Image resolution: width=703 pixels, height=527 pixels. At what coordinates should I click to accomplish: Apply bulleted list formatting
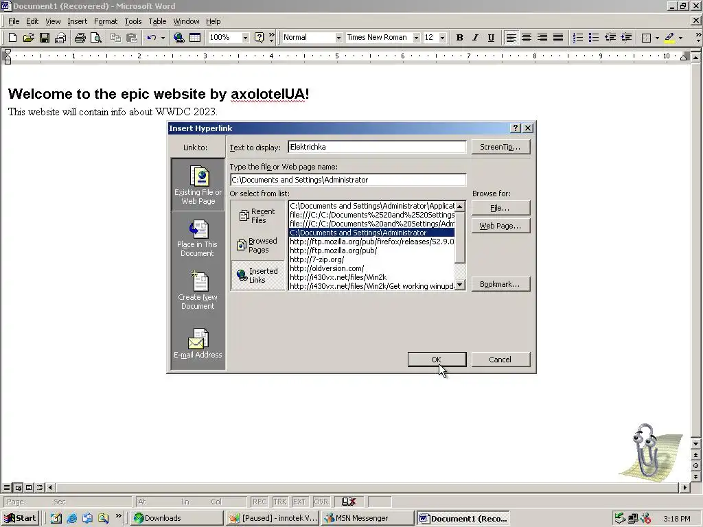pyautogui.click(x=594, y=38)
